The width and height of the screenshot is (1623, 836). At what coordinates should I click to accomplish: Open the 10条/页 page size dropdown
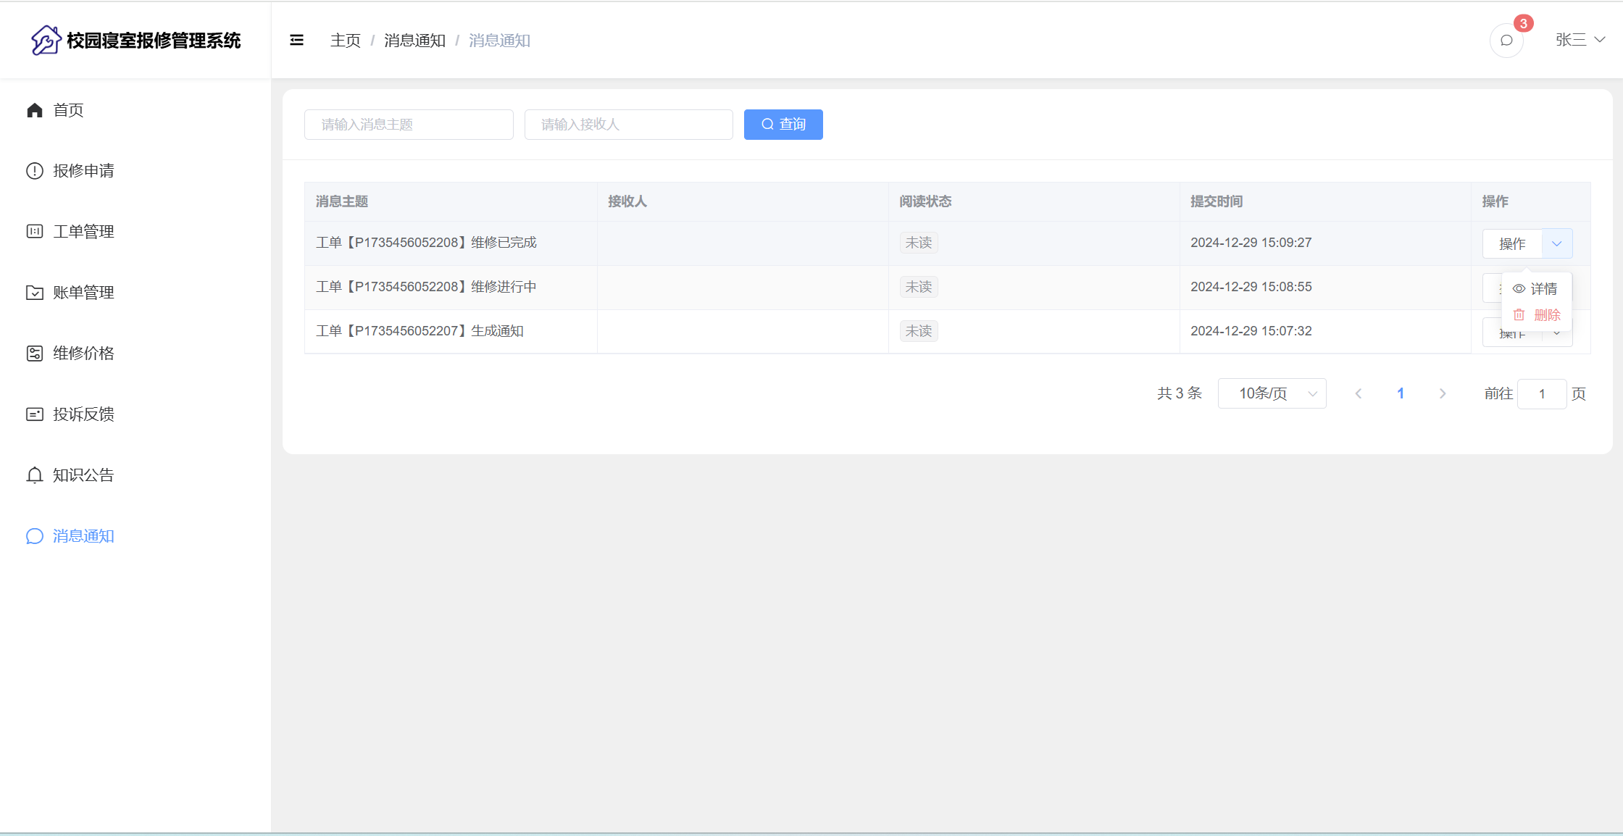point(1272,393)
